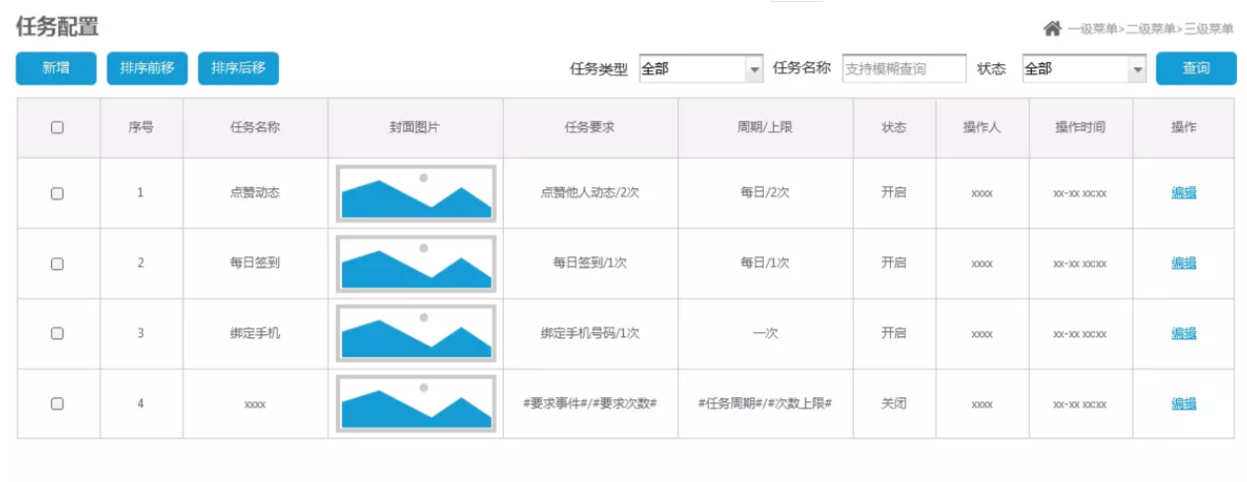Viewport: 1247px width, 482px height.
Task: Click the 序号 column header
Action: tap(141, 127)
